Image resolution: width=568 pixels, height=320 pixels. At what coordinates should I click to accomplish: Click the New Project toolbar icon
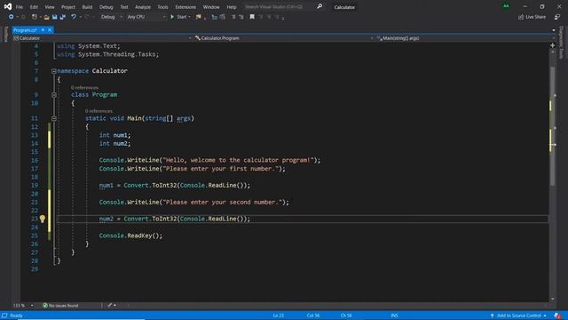point(35,17)
